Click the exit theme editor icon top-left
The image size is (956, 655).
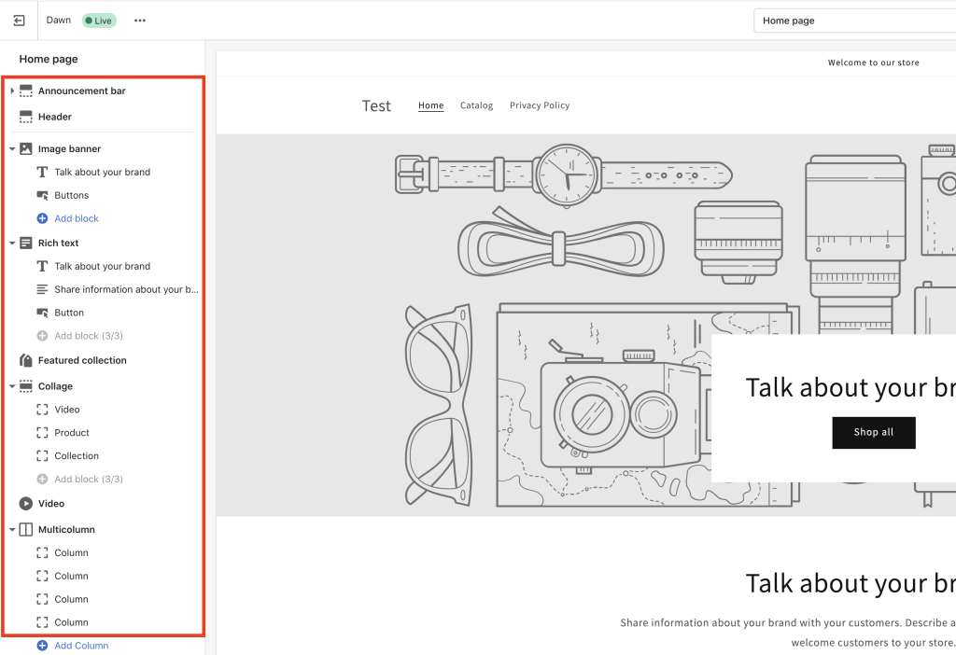tap(19, 20)
